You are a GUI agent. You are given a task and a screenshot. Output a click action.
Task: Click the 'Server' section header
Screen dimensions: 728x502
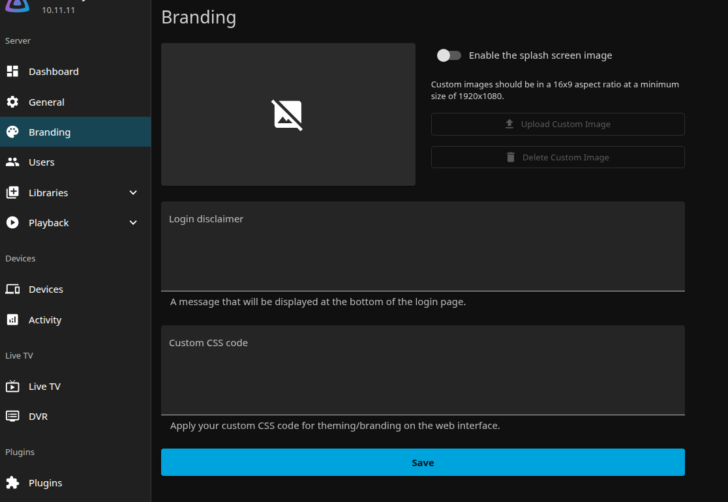coord(18,41)
